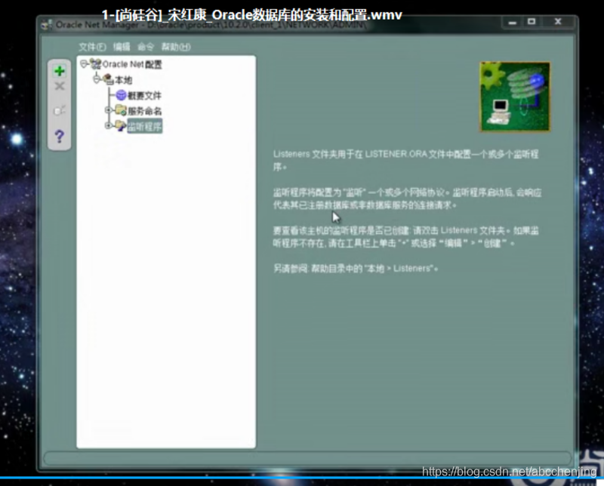Collapse the Oracle Net 配置 tree node
The width and height of the screenshot is (604, 486).
coord(84,63)
